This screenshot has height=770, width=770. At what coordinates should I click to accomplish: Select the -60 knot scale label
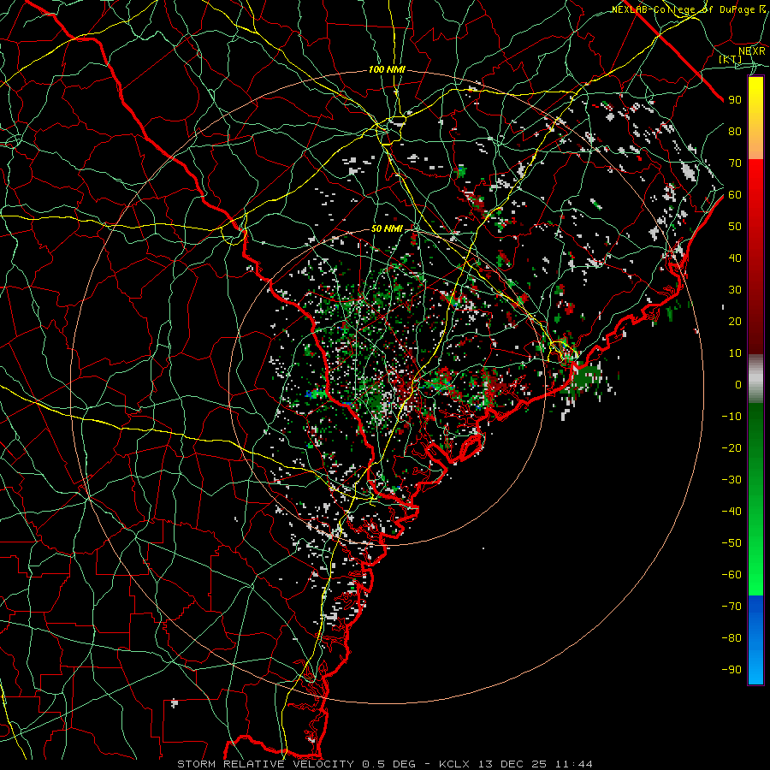click(x=731, y=575)
